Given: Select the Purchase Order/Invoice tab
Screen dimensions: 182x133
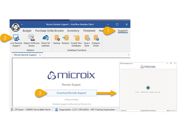Looking at the screenshot, I should pos(50,31).
